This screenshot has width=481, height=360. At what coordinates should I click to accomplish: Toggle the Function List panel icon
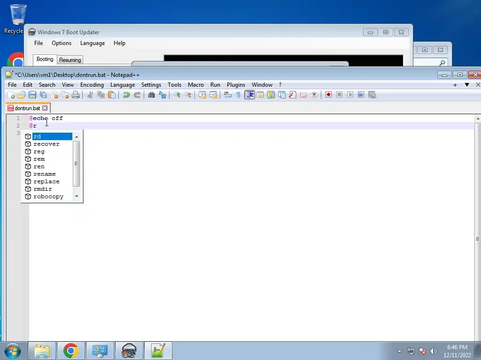click(292, 95)
